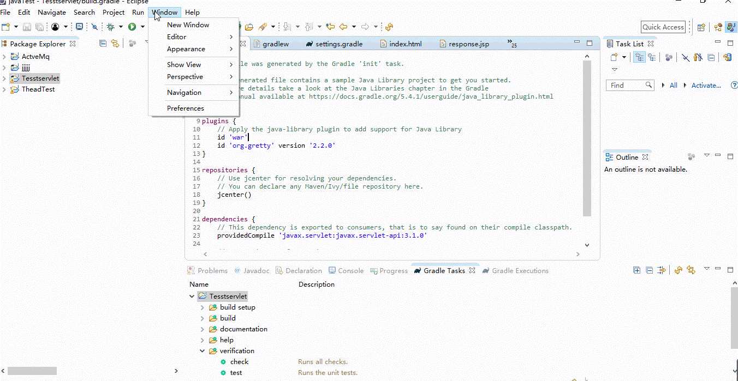738x381 pixels.
Task: Open the Problems tab
Action: pos(207,270)
